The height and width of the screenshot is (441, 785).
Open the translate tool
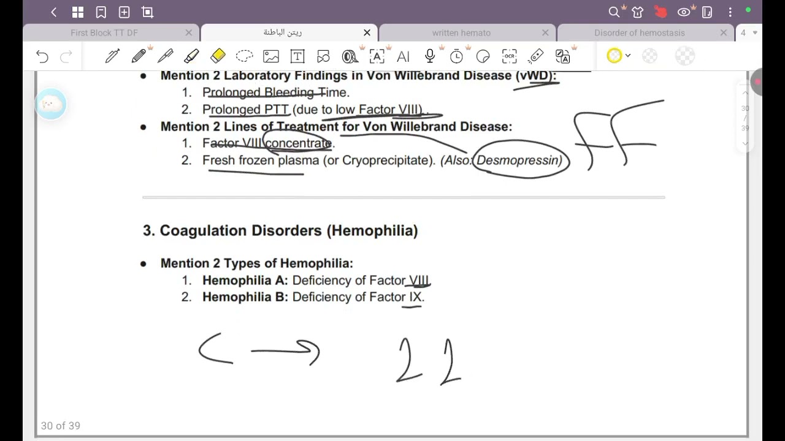click(x=562, y=56)
